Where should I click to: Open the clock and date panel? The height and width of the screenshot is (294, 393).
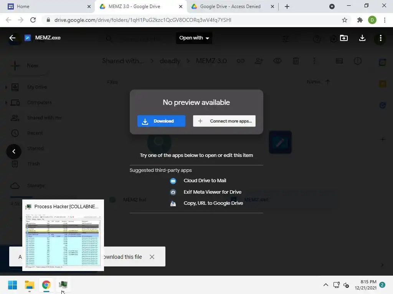point(365,285)
